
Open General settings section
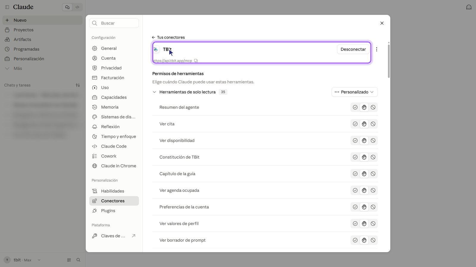[114, 48]
